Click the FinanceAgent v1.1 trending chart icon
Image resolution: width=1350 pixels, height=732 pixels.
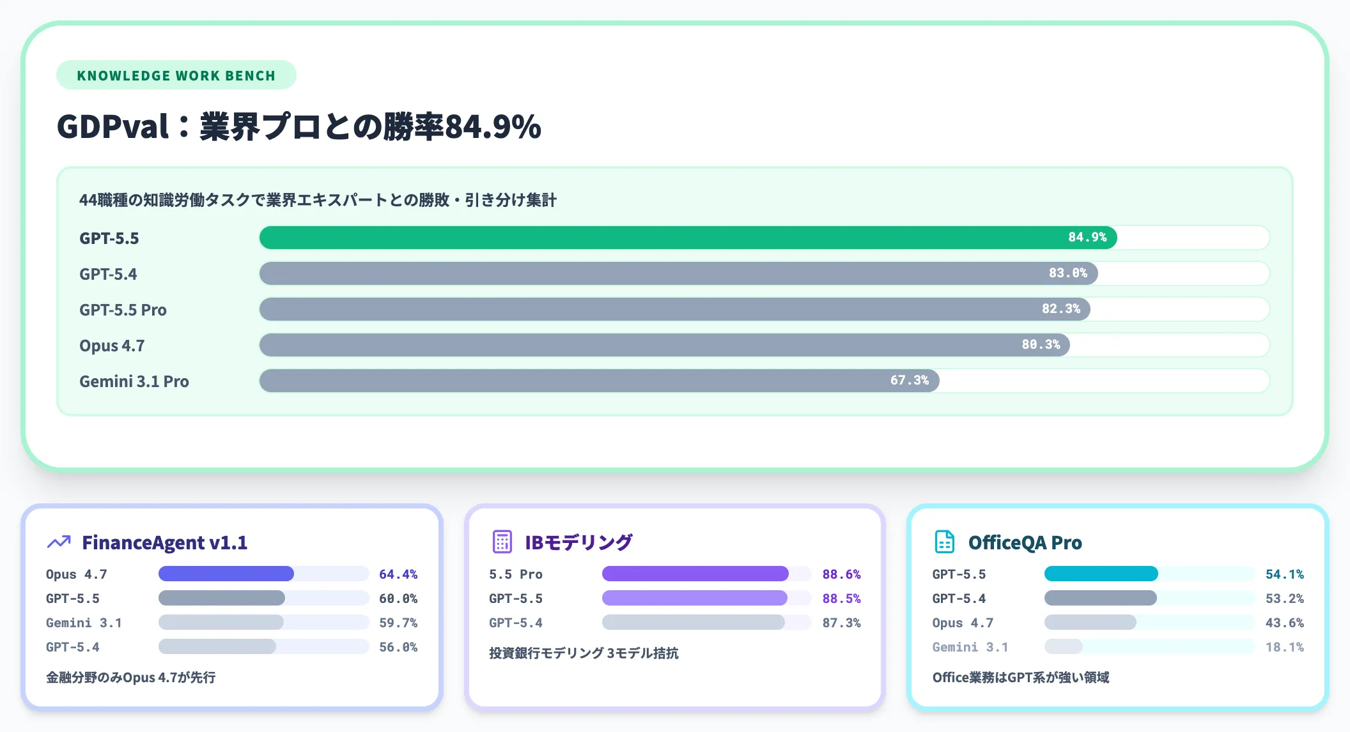[59, 541]
